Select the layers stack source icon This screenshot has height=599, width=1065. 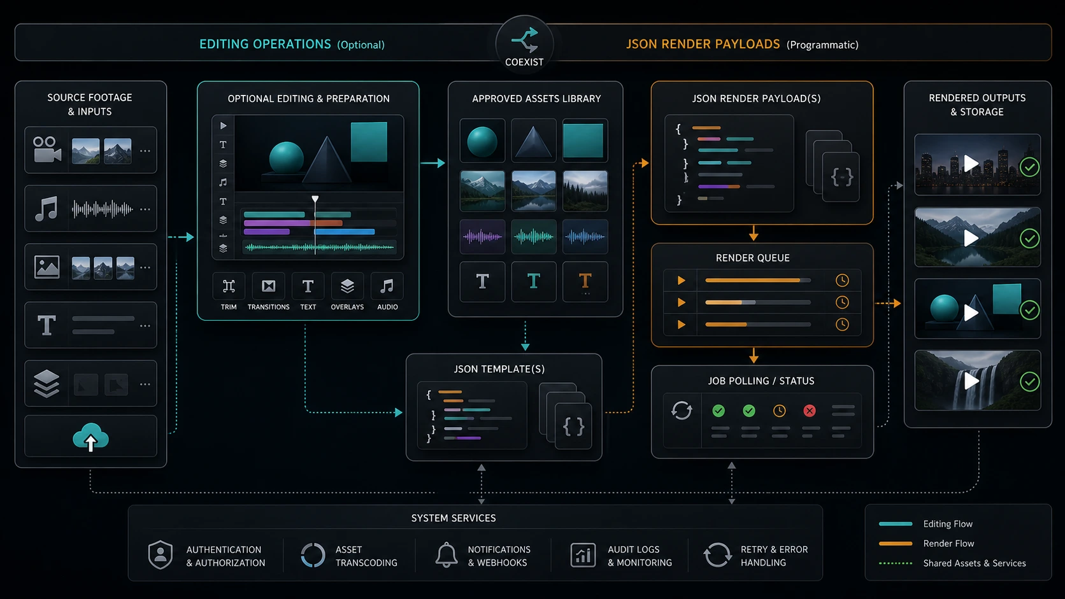coord(46,384)
